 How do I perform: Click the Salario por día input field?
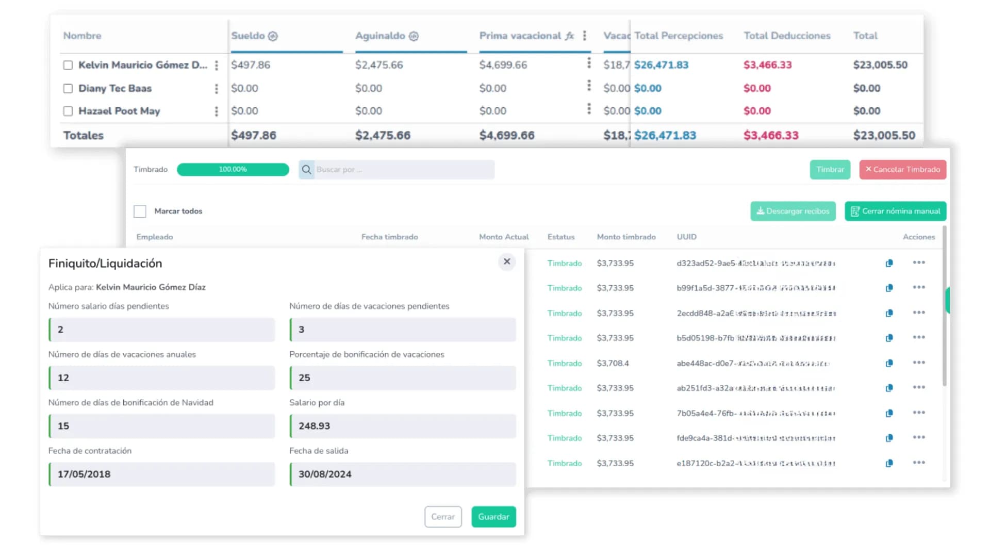click(403, 426)
